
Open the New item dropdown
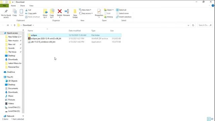click(85, 10)
